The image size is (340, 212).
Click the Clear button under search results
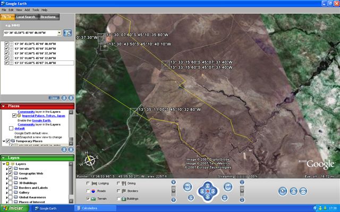click(x=54, y=98)
